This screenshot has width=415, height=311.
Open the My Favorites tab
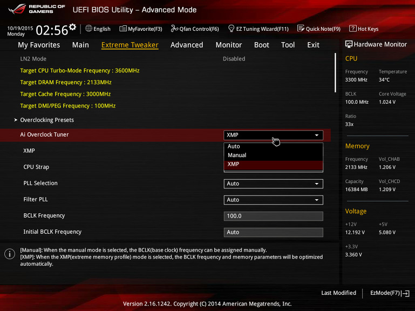39,45
